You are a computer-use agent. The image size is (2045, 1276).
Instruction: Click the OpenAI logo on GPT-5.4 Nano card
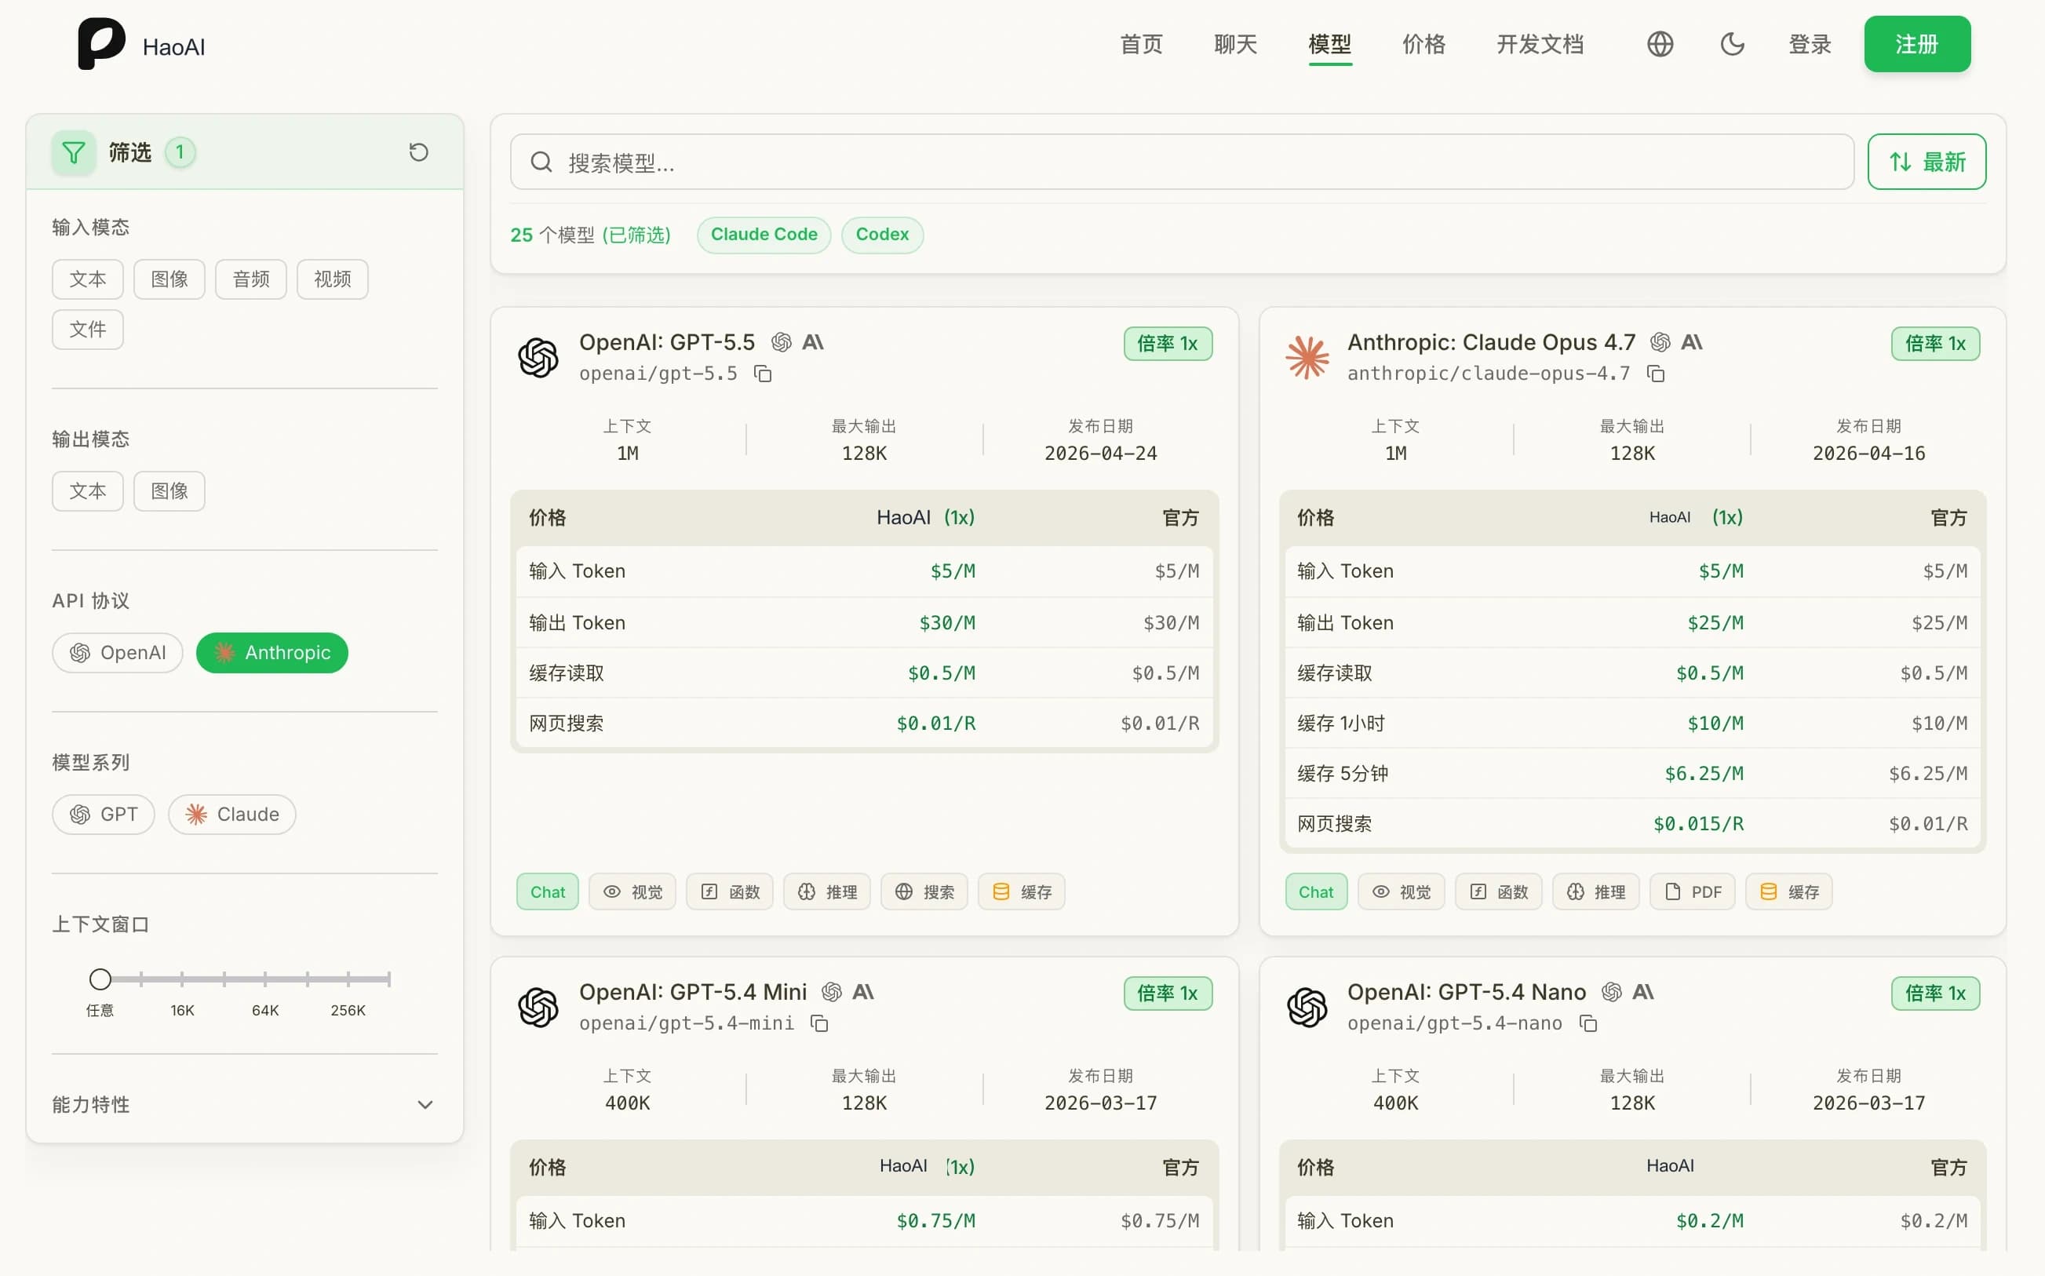tap(1307, 1008)
